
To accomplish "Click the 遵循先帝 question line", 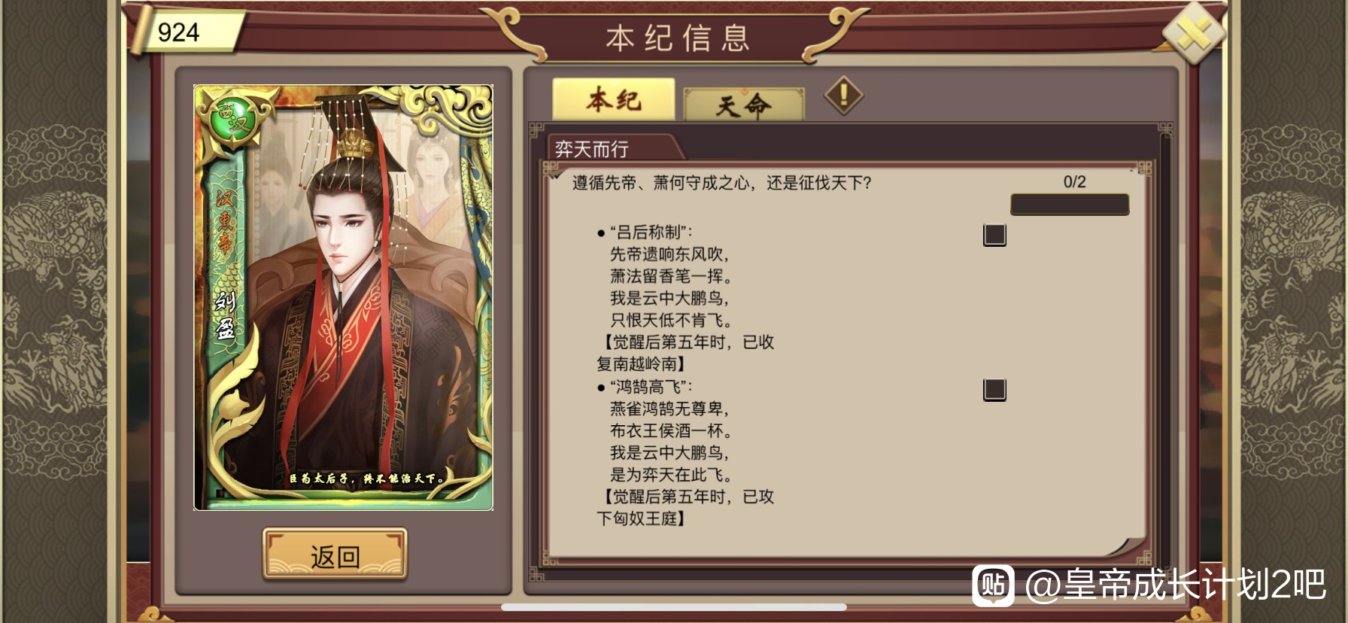I will coord(721,183).
